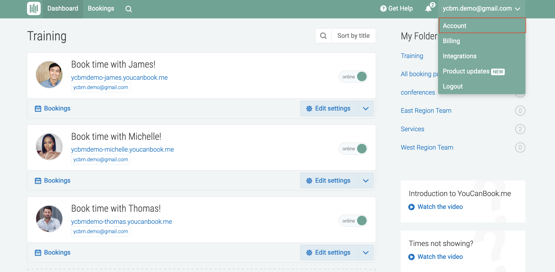Image resolution: width=555 pixels, height=272 pixels.
Task: Click Thomas's profile photo
Action: click(x=49, y=219)
